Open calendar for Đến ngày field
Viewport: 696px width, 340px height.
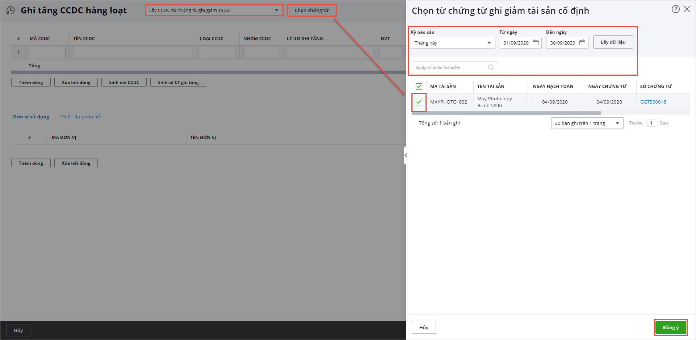582,43
